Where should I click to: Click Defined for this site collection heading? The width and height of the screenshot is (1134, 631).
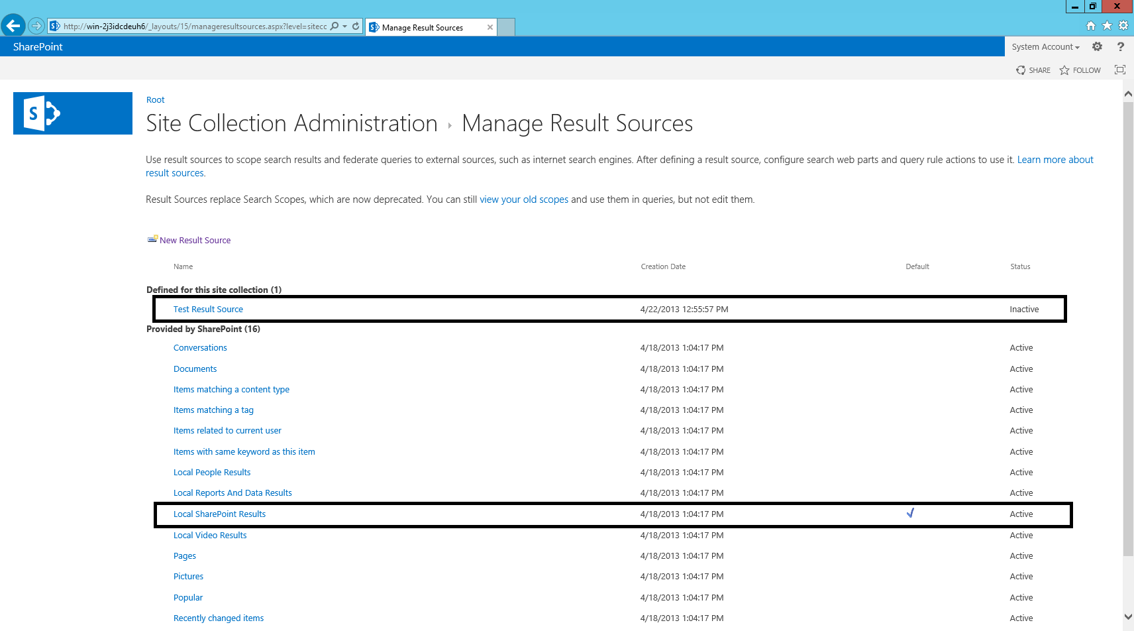coord(214,290)
